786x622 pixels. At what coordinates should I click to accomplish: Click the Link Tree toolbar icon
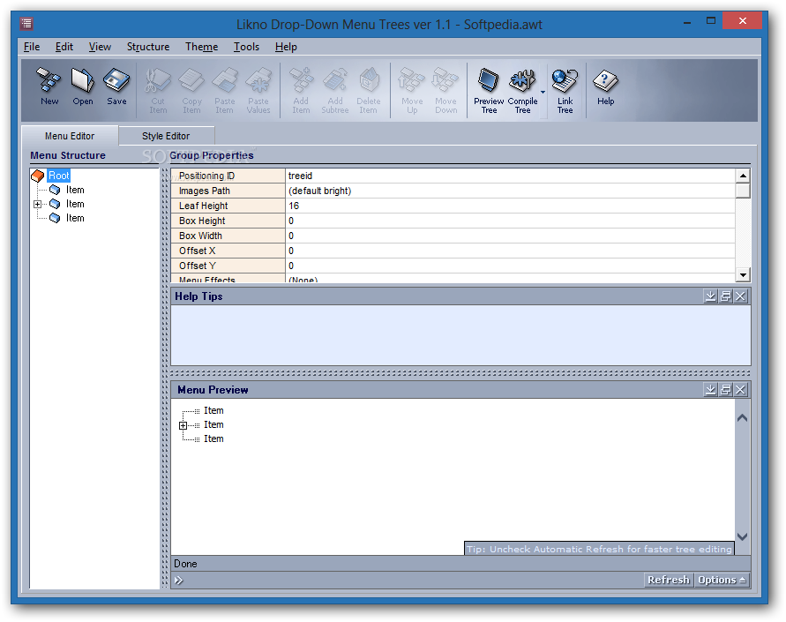[x=565, y=91]
